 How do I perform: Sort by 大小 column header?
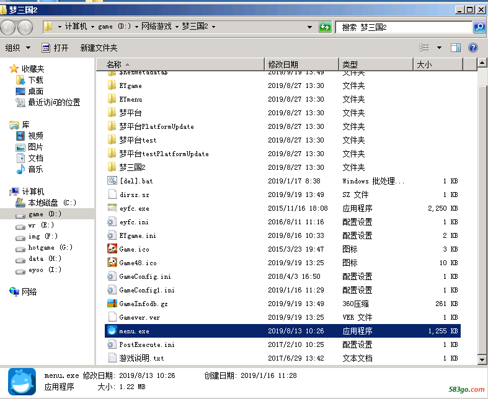[x=438, y=64]
